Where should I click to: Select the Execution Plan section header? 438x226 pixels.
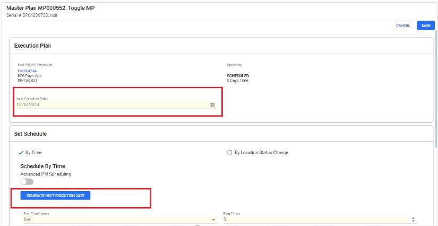tap(32, 46)
